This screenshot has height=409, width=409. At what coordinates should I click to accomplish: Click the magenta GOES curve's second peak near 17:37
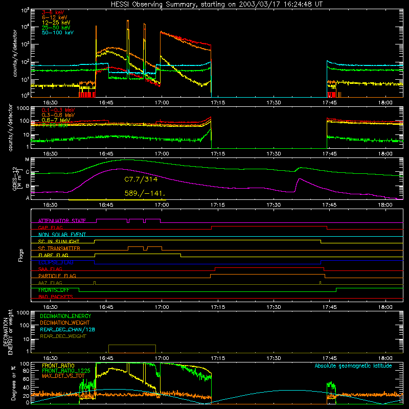coord(300,178)
